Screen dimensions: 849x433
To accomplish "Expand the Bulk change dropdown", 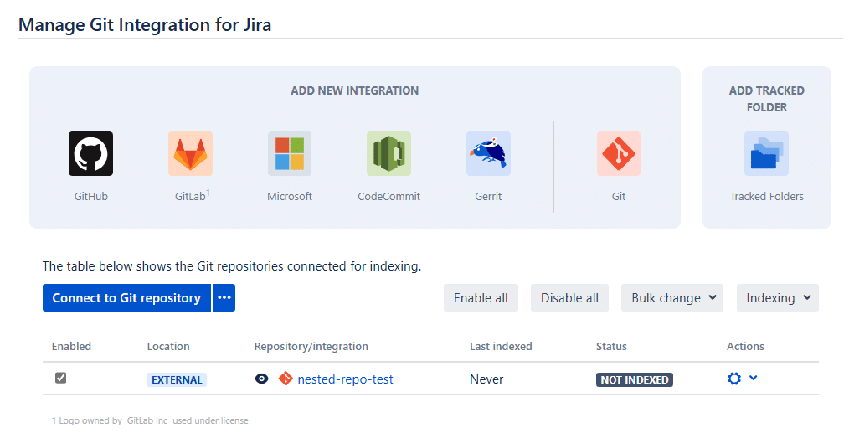I will click(x=671, y=298).
